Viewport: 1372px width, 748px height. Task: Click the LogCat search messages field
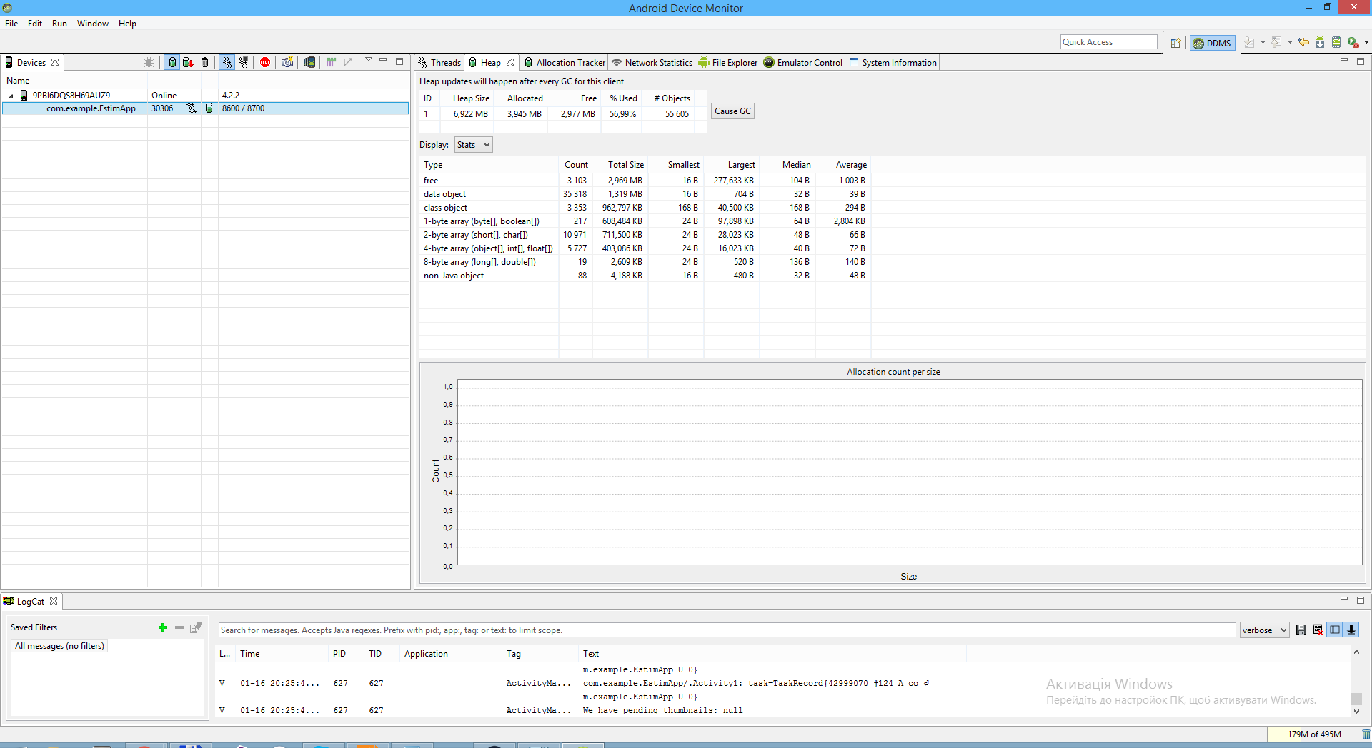click(x=727, y=630)
